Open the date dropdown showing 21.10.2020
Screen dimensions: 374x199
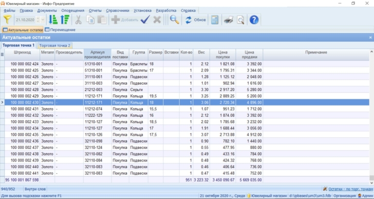click(x=42, y=20)
